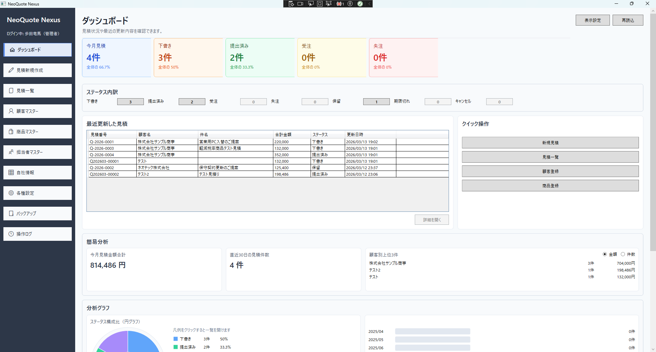656x352 pixels.
Task: Select the 件数 radio button
Action: pyautogui.click(x=623, y=254)
